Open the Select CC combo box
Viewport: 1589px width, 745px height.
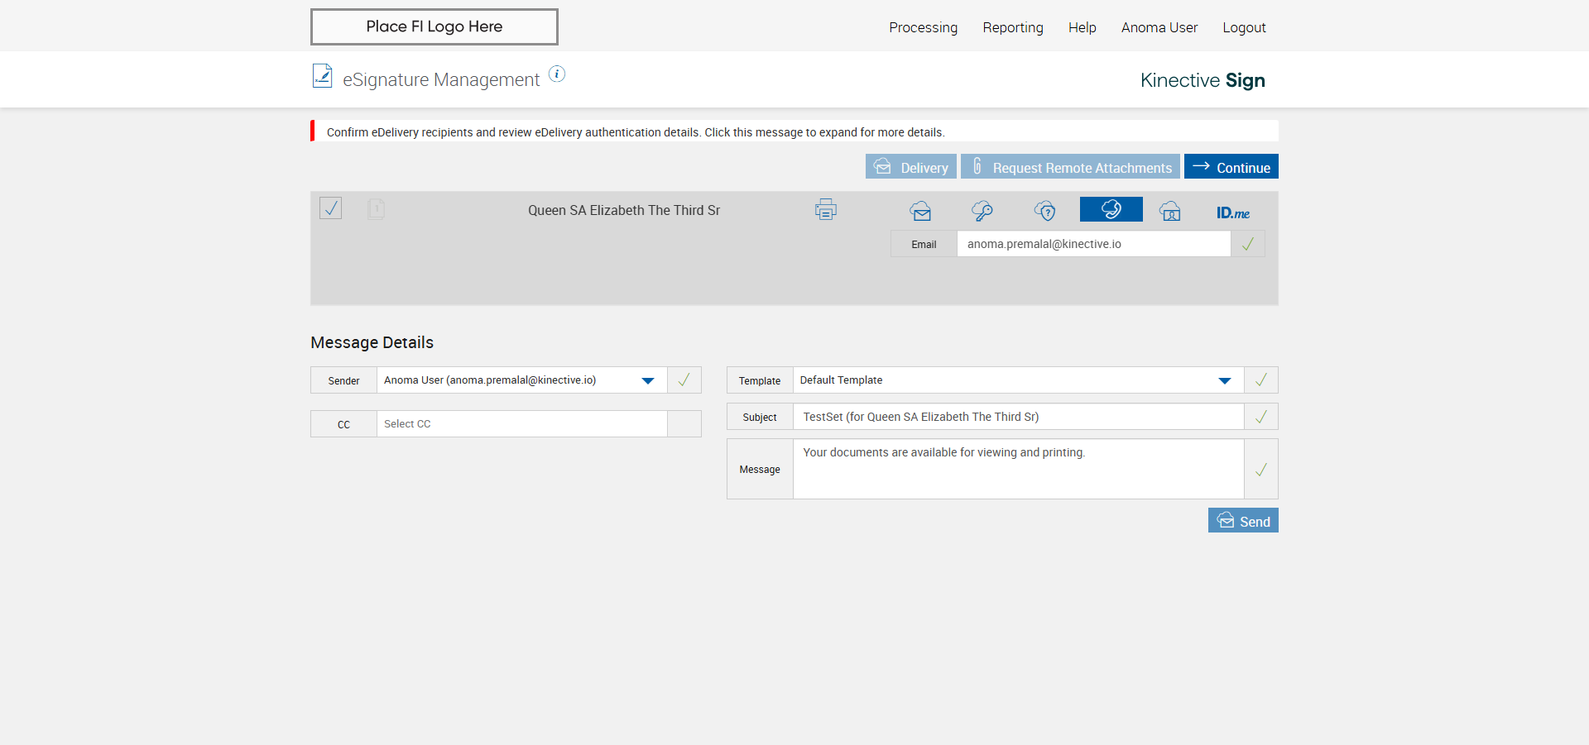521,424
